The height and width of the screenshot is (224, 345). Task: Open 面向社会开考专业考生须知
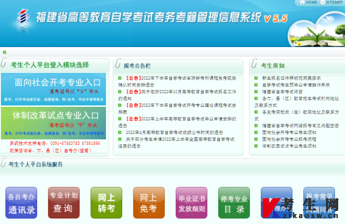[289, 133]
